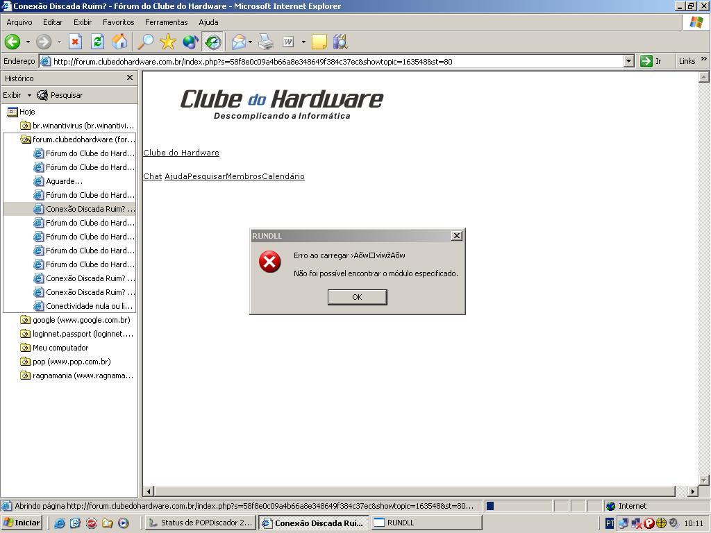Image resolution: width=711 pixels, height=533 pixels.
Task: Go back with the green Back arrow
Action: (12, 42)
